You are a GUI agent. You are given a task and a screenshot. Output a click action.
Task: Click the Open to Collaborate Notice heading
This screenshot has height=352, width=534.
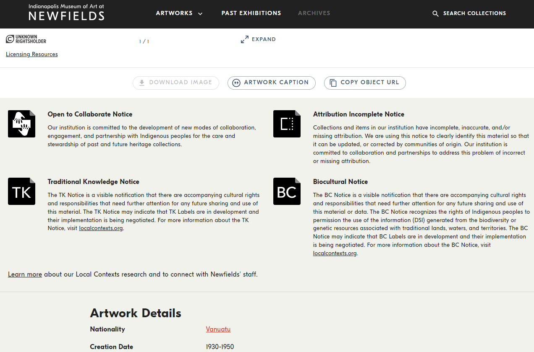tap(90, 114)
